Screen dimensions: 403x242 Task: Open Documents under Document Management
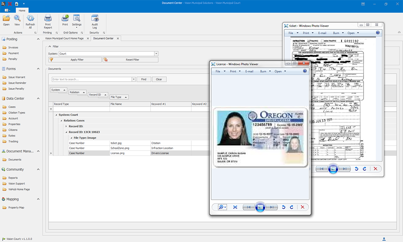click(x=15, y=159)
